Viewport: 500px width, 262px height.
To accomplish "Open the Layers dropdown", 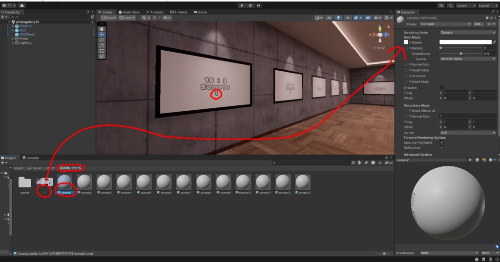I will pos(465,5).
